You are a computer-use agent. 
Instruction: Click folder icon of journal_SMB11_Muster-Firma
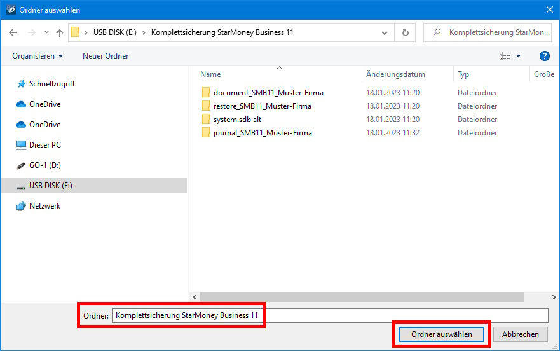pyautogui.click(x=206, y=133)
